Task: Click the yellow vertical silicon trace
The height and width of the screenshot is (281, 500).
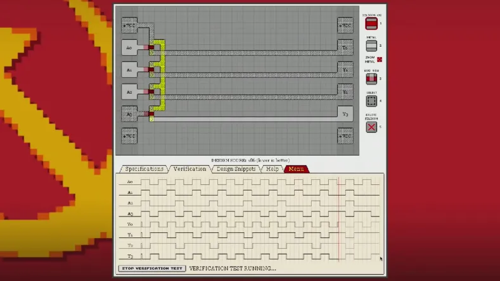Action: pyautogui.click(x=163, y=76)
